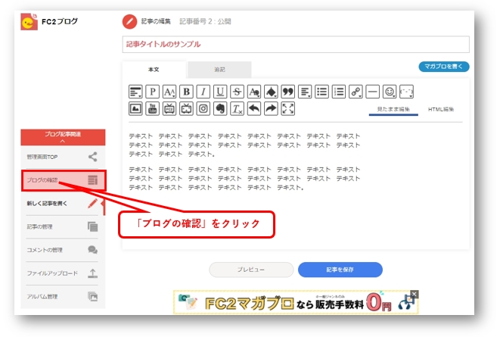Open the emoji picker
The height and width of the screenshot is (340, 500).
point(390,92)
